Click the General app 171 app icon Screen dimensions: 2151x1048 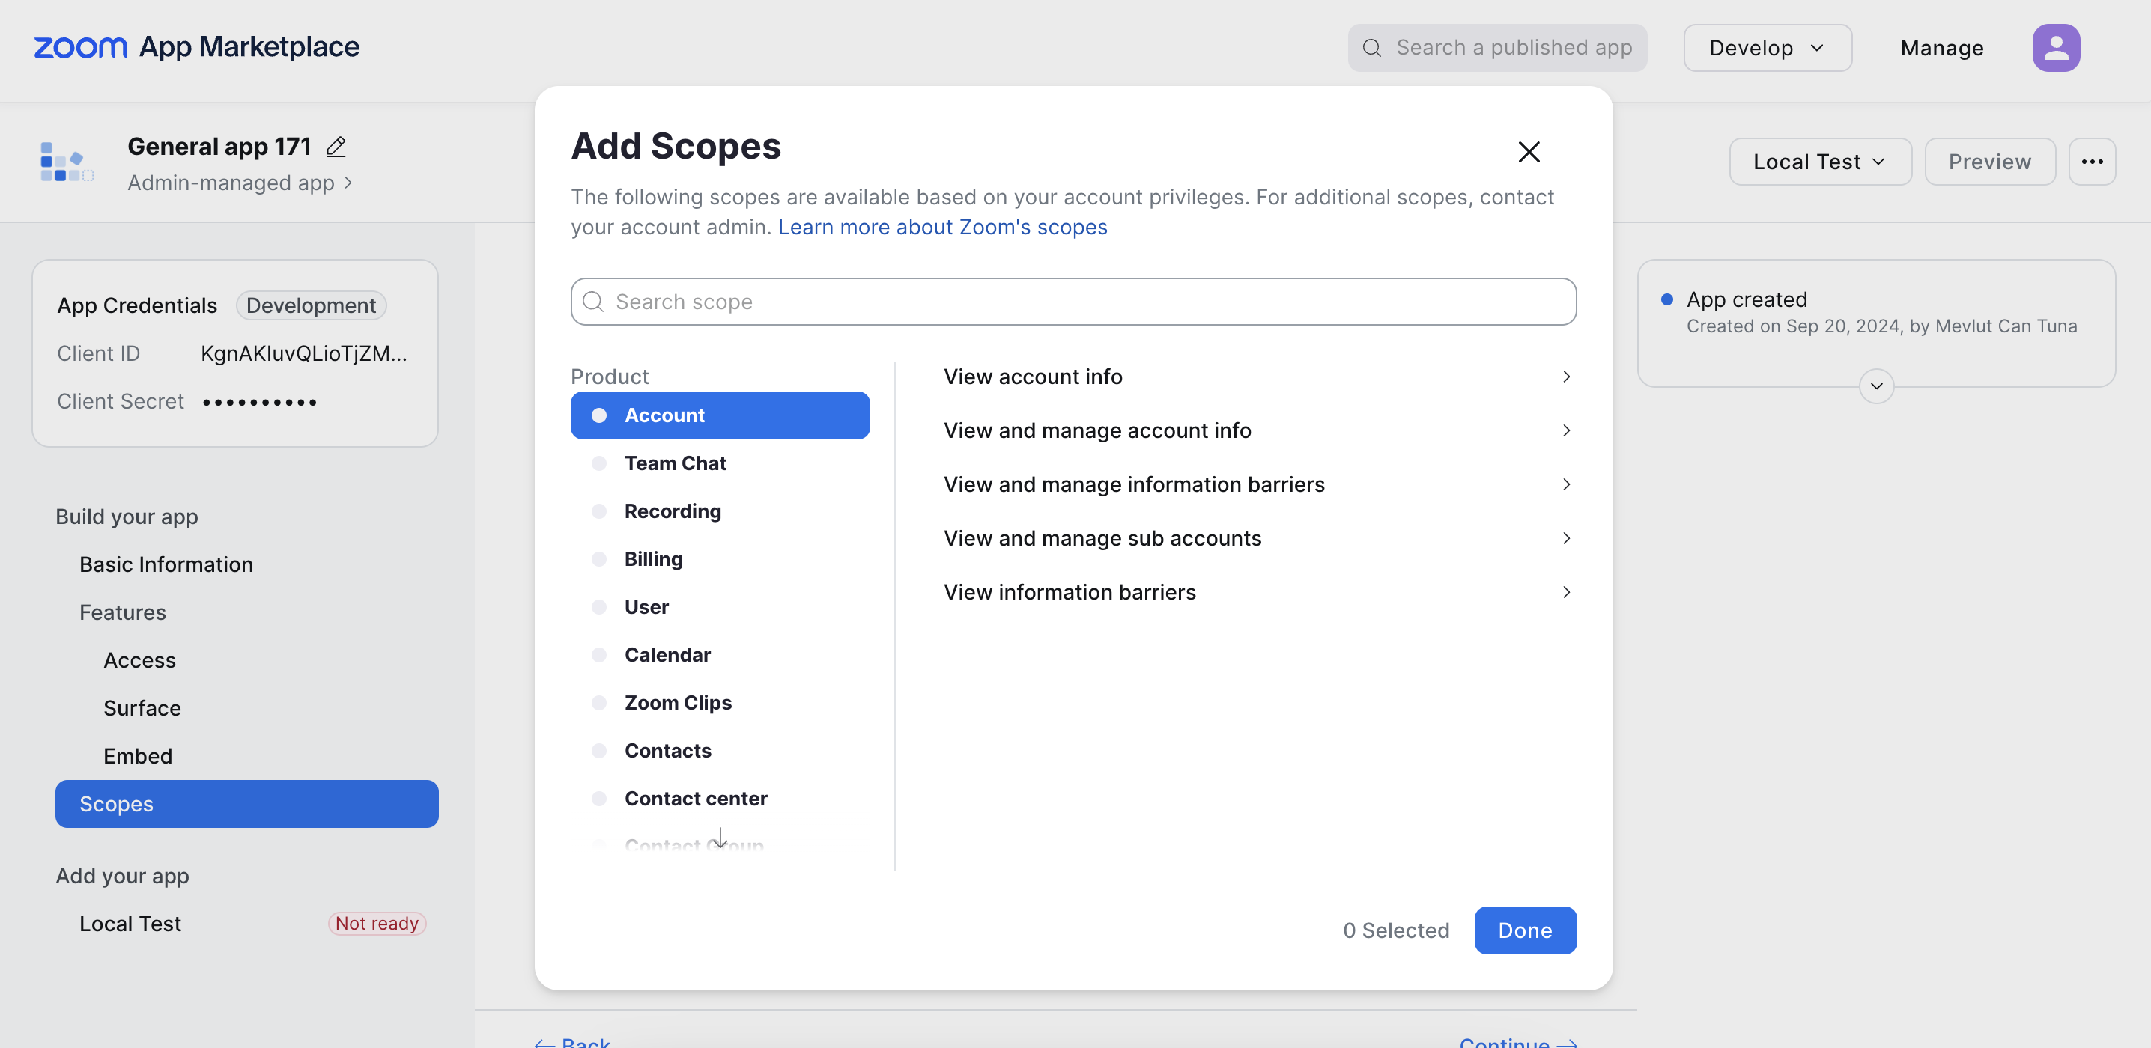click(x=67, y=162)
